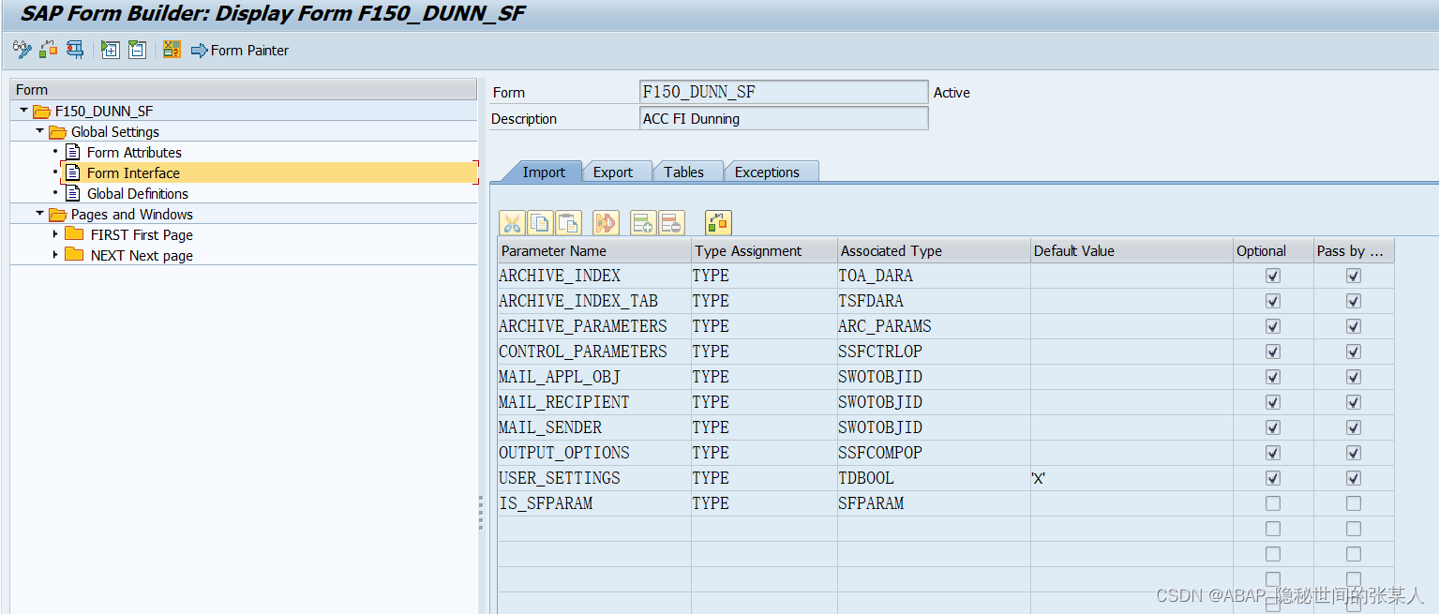
Task: Switch to the Exceptions tab
Action: (x=767, y=172)
